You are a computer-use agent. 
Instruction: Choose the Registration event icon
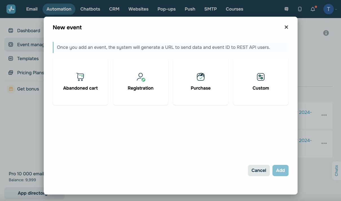click(x=140, y=77)
